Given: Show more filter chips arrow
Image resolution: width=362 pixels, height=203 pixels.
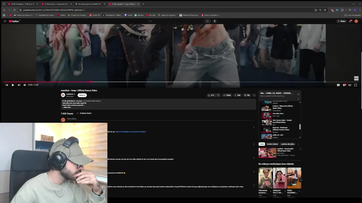Looking at the screenshot, I should 299,144.
